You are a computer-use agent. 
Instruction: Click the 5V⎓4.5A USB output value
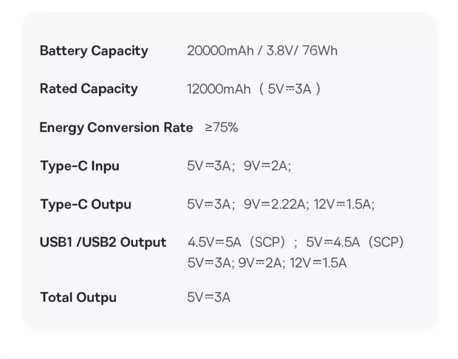pyautogui.click(x=333, y=243)
